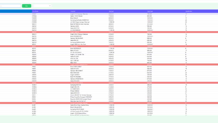Sort by the UrunKodu column header
This screenshot has height=123, width=218.
pyautogui.click(x=35, y=11)
